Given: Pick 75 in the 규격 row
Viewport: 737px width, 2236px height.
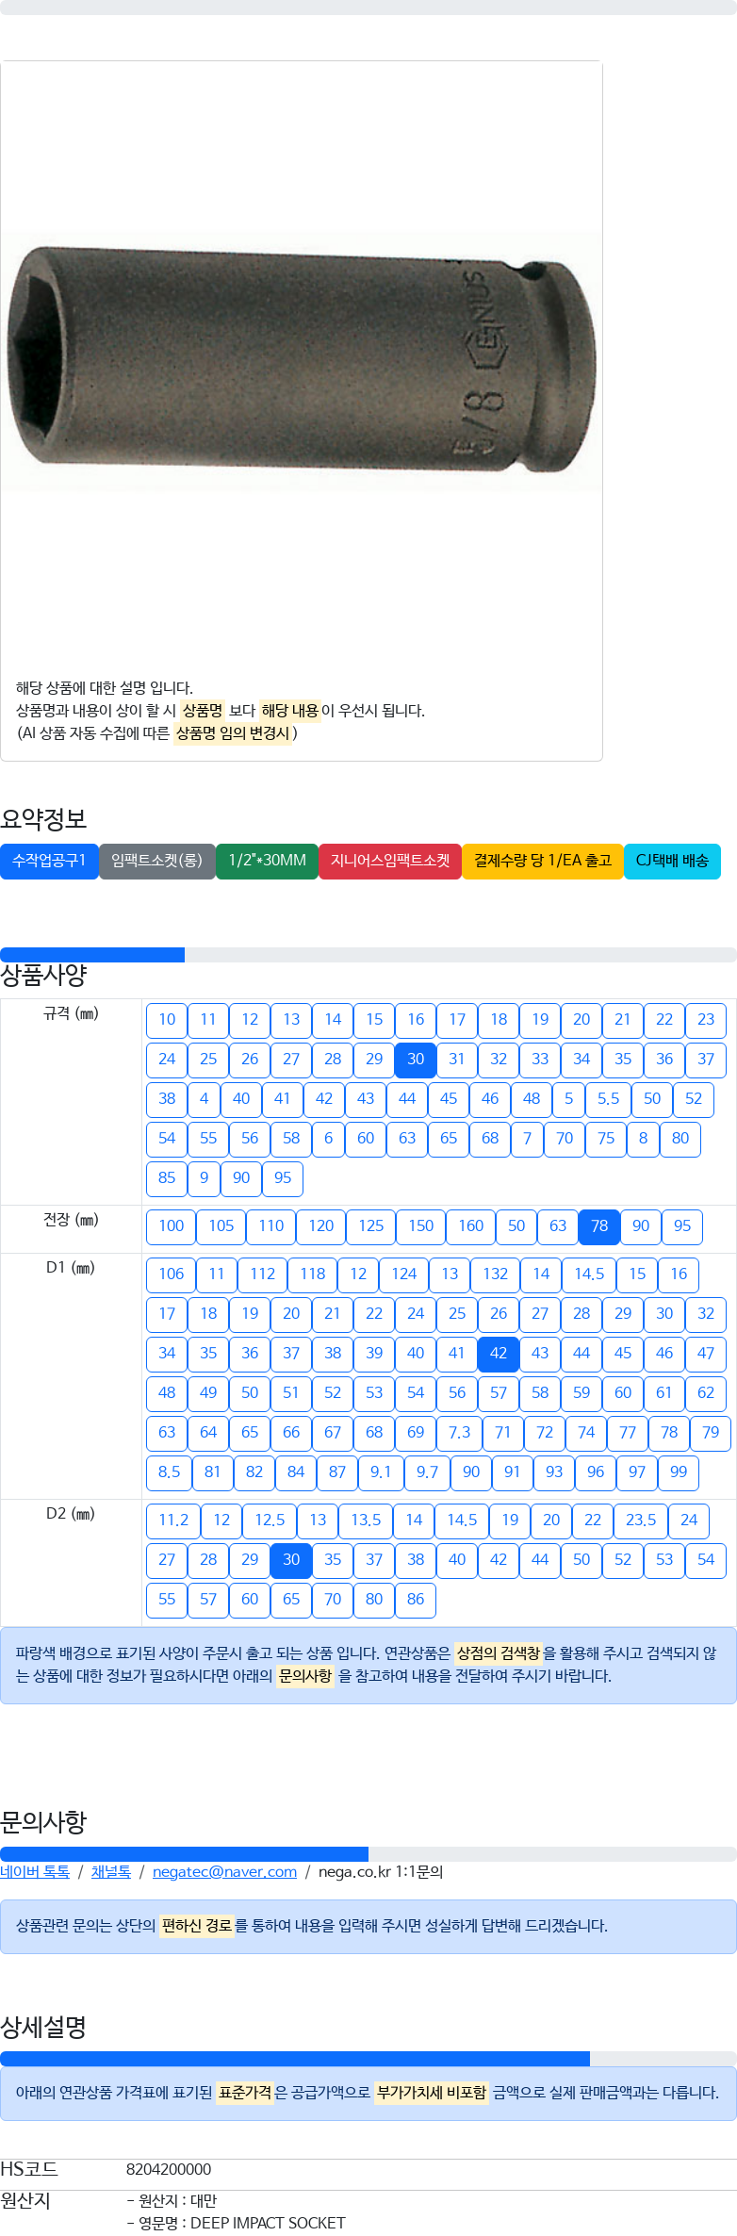Looking at the screenshot, I should point(606,1139).
